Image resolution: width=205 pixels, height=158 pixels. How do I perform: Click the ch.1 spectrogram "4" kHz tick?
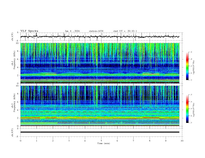click(18, 67)
